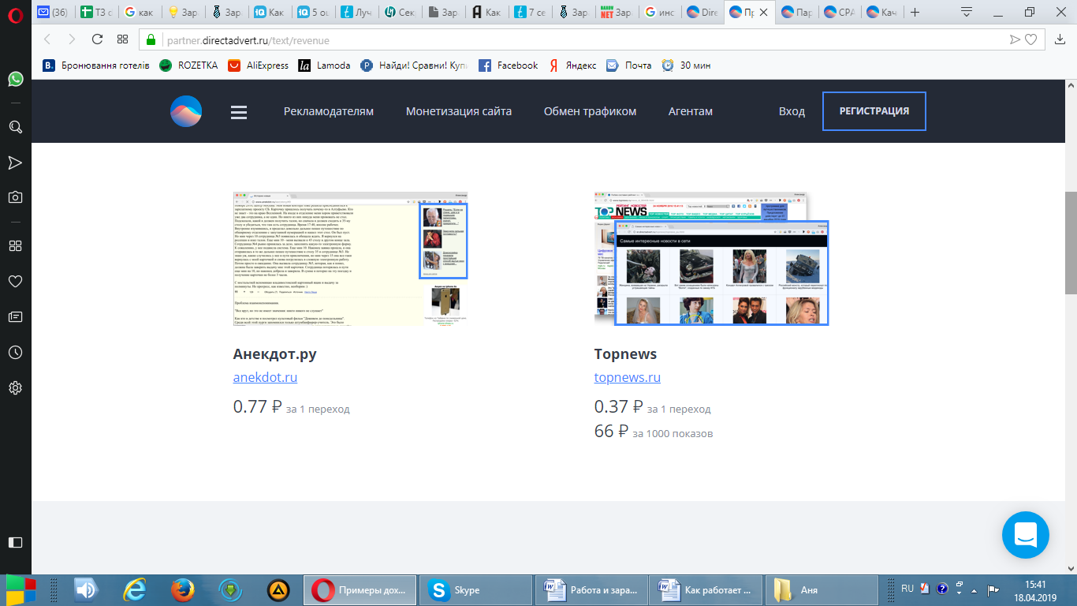Open the Монетизация сайта menu item

459,111
